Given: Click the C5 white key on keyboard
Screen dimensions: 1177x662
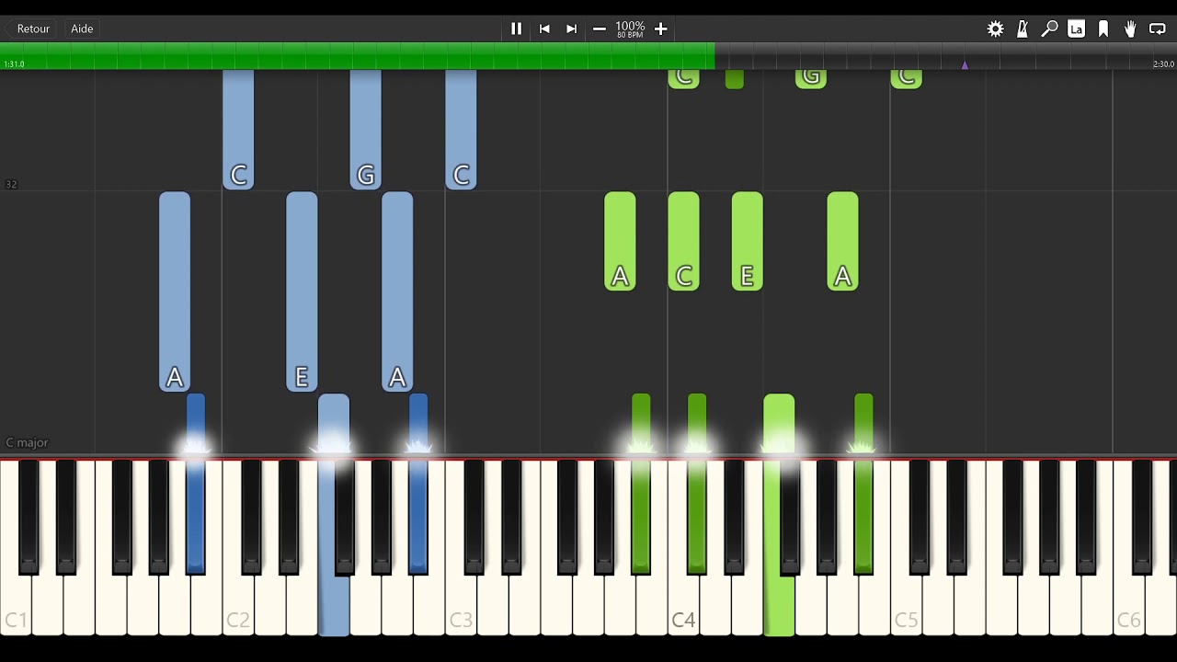Looking at the screenshot, I should click(x=906, y=607).
